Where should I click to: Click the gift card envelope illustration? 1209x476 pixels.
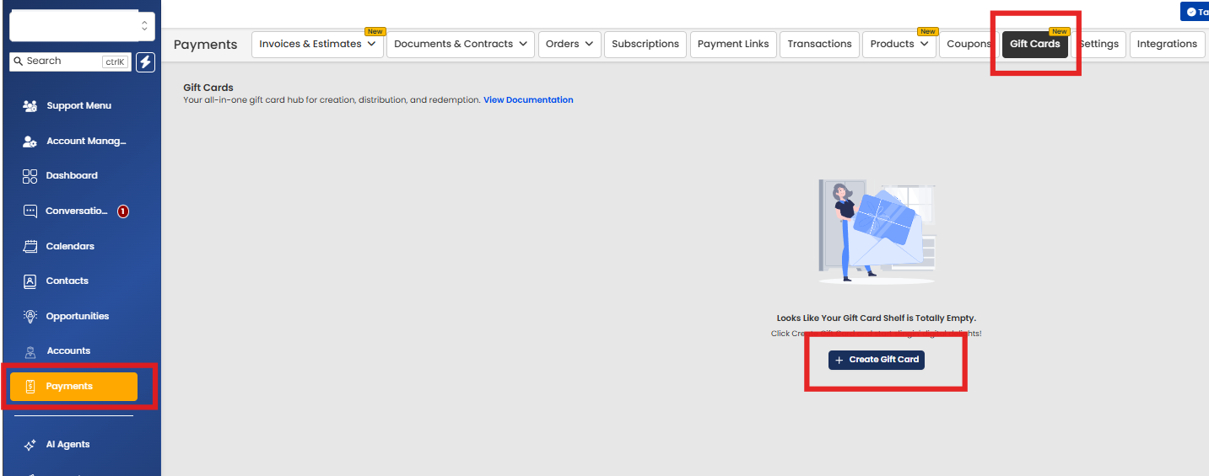[x=877, y=230]
